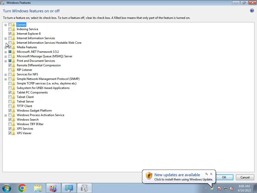257x193 pixels.
Task: Click the muted volume tray icon
Action: coord(232,188)
